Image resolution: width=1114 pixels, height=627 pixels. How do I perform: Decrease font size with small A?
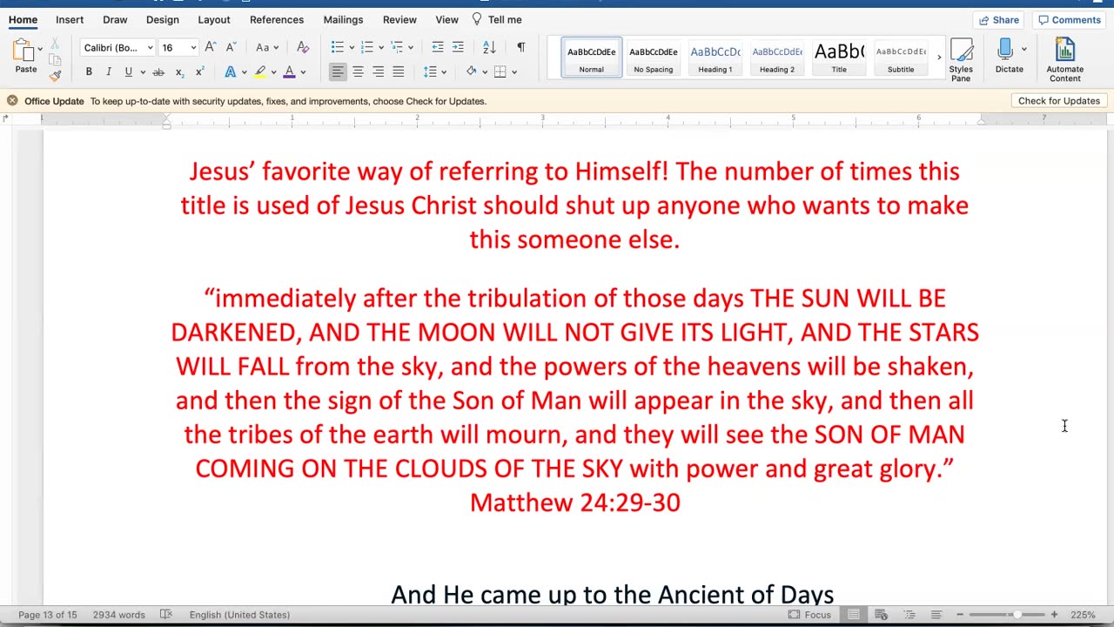coord(231,47)
